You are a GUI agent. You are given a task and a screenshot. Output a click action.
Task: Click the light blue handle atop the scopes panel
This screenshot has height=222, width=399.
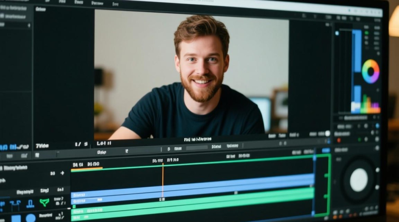click(x=337, y=33)
